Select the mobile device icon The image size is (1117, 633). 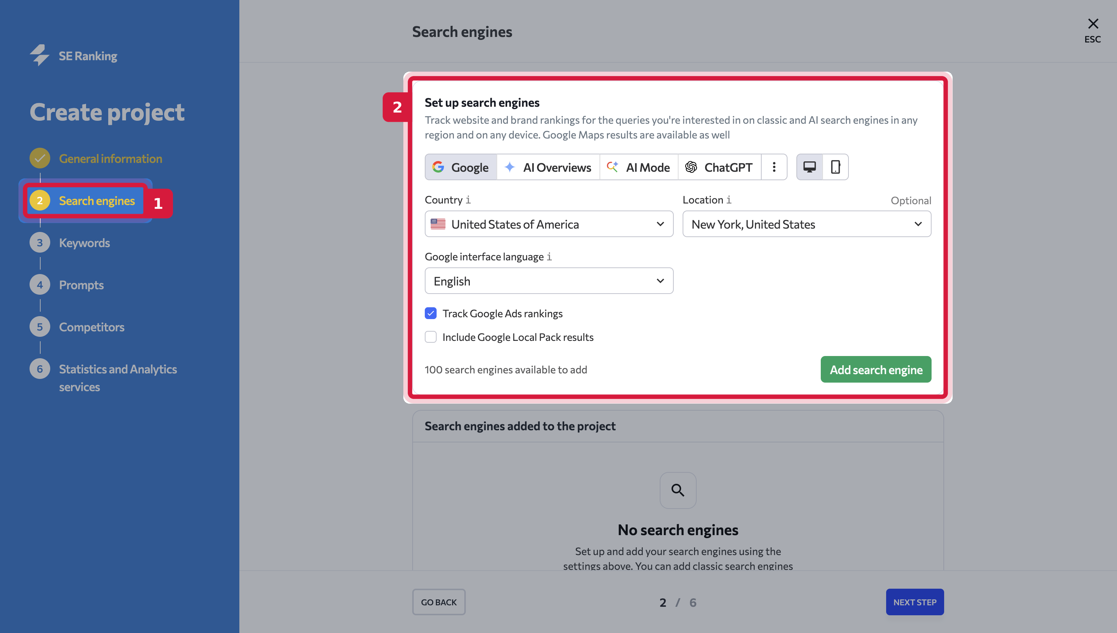[x=835, y=167]
